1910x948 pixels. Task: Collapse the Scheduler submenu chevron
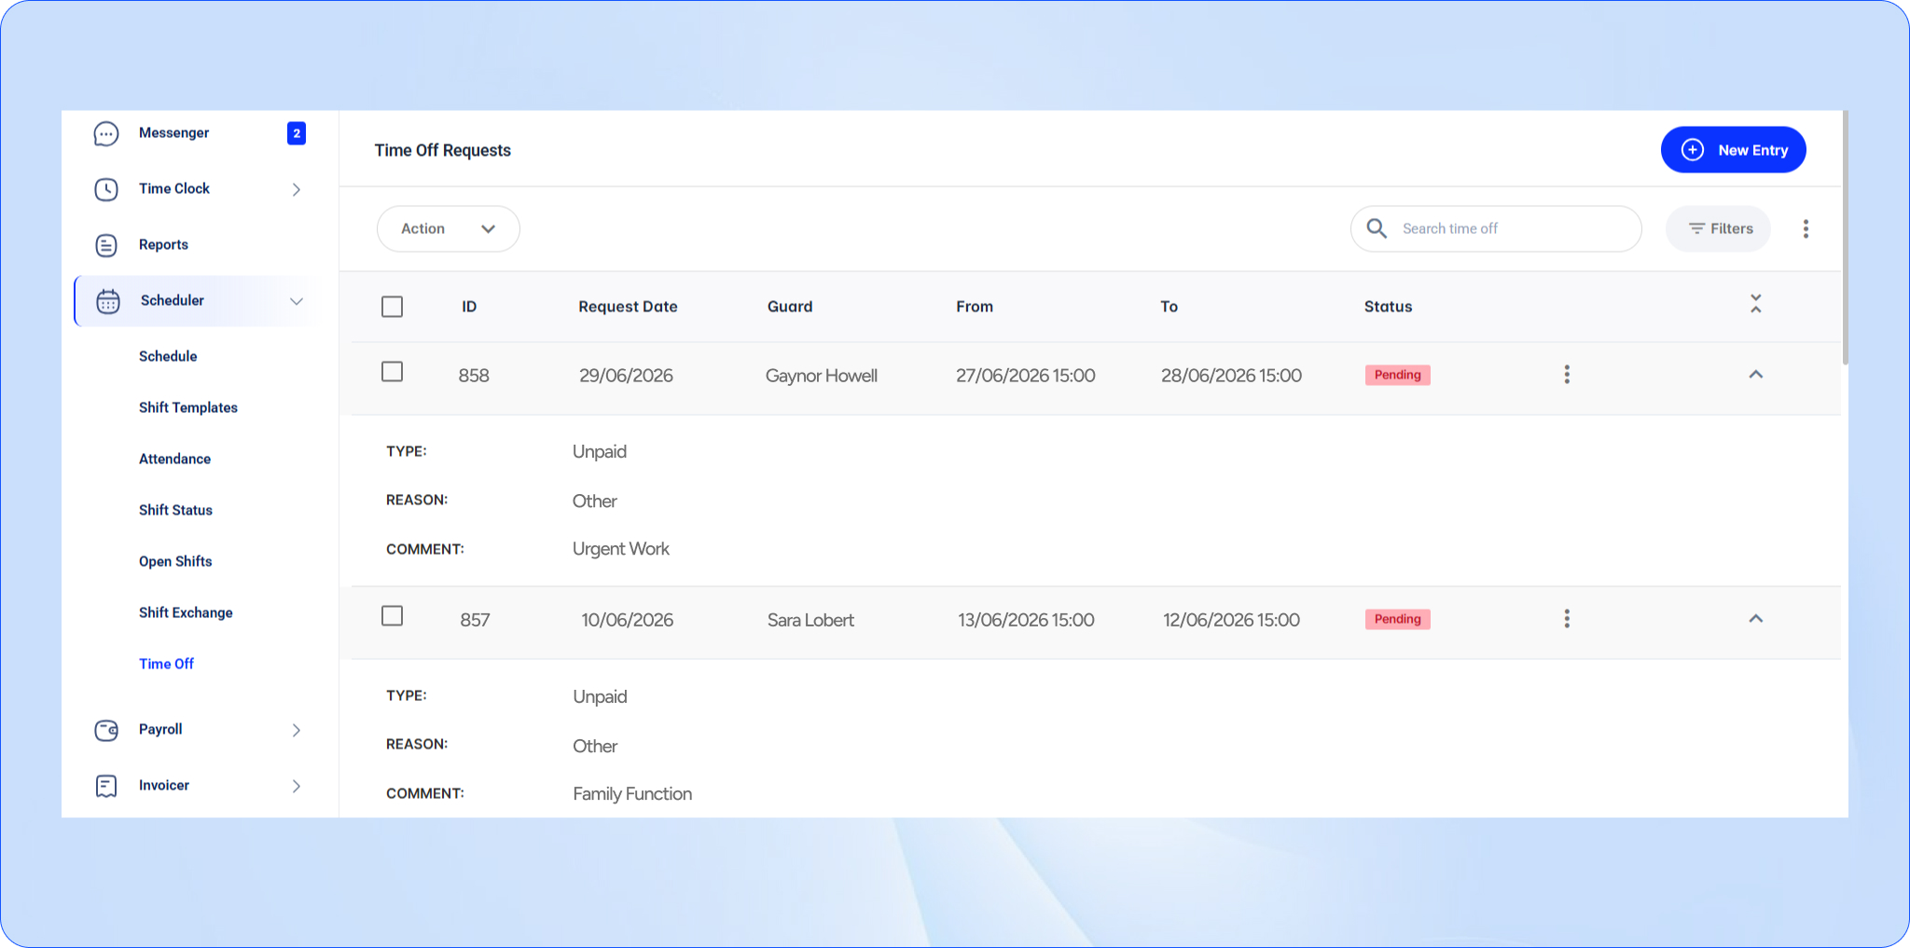(x=297, y=301)
